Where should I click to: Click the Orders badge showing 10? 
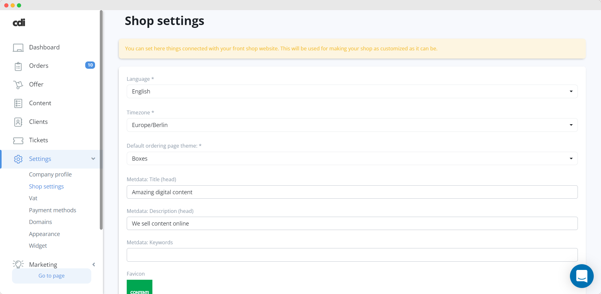click(x=90, y=65)
